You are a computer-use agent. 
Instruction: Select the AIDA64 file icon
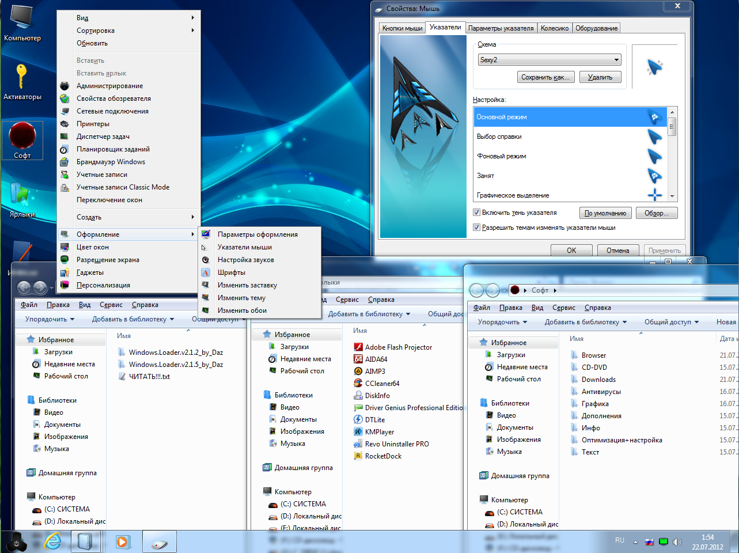[x=358, y=359]
